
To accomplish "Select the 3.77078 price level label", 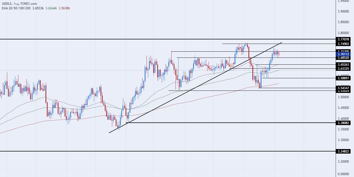I will pos(344,39).
